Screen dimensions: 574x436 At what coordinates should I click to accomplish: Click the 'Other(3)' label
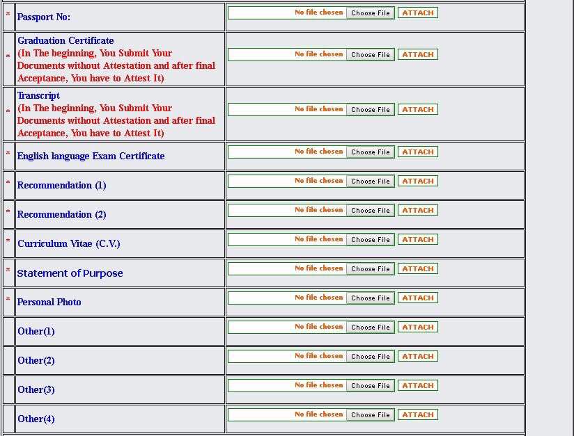coord(36,390)
